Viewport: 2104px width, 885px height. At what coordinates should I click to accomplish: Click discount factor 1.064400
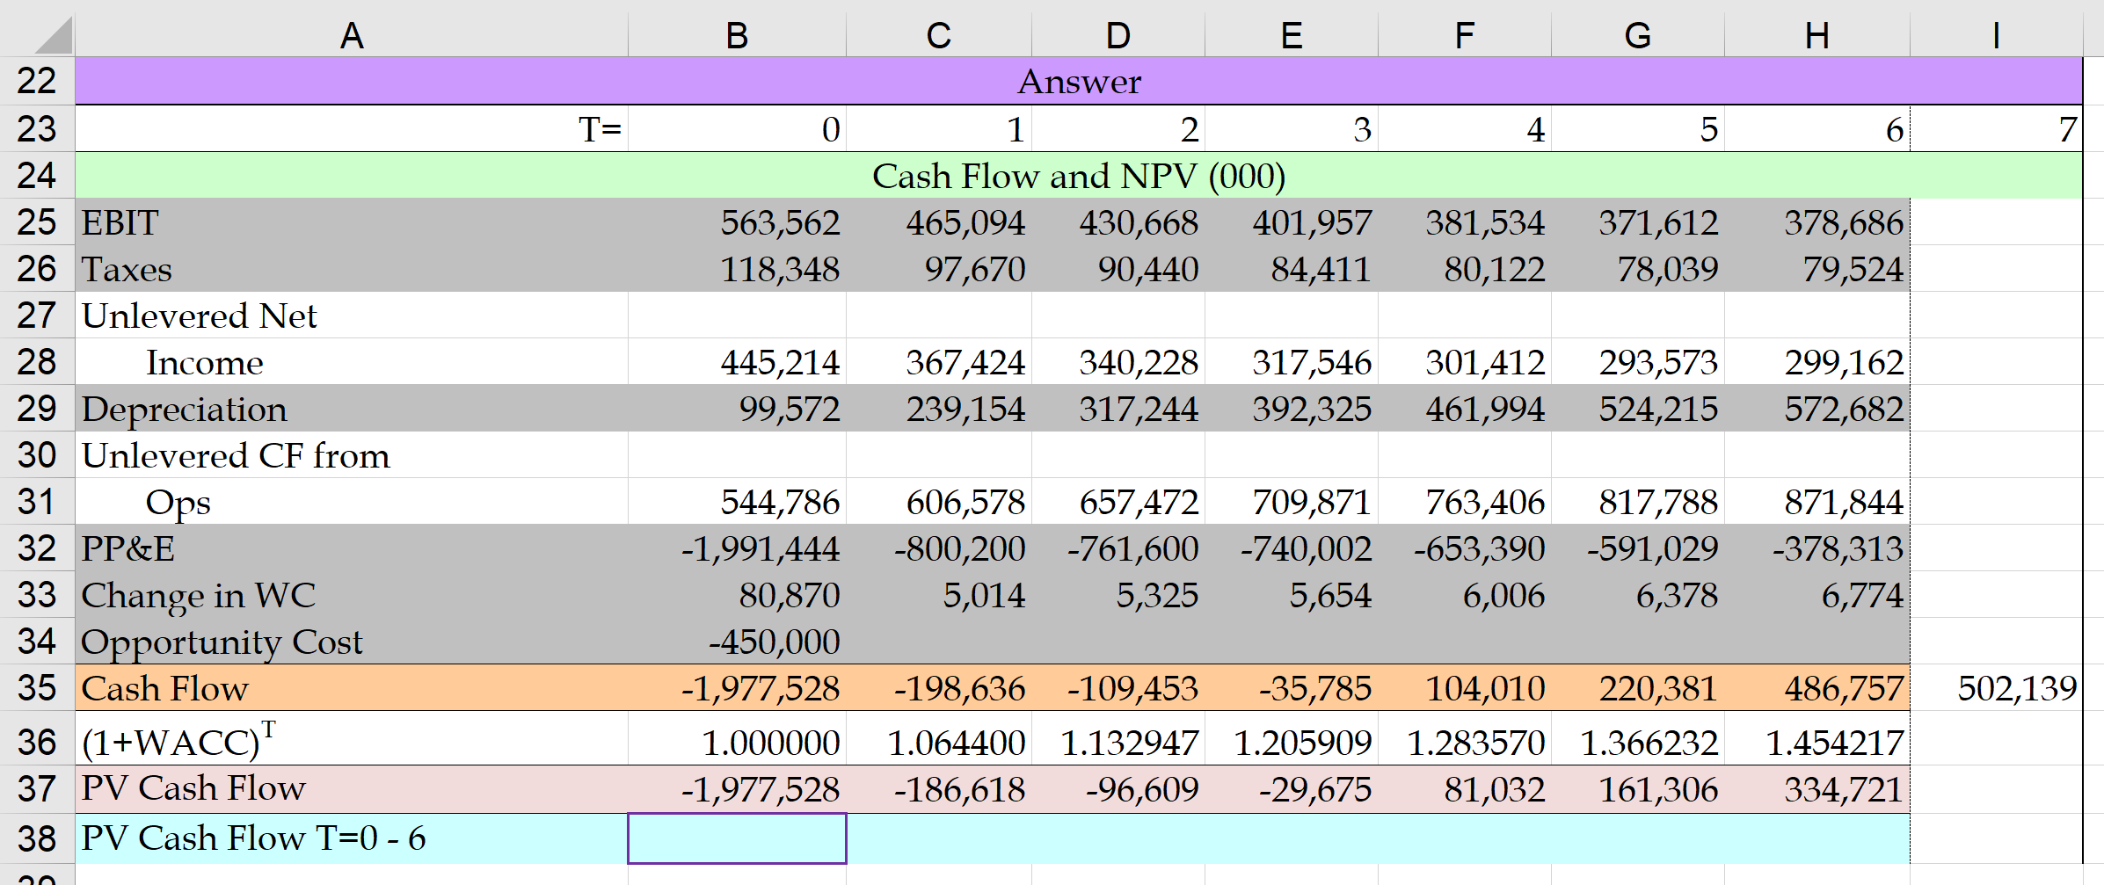click(956, 744)
